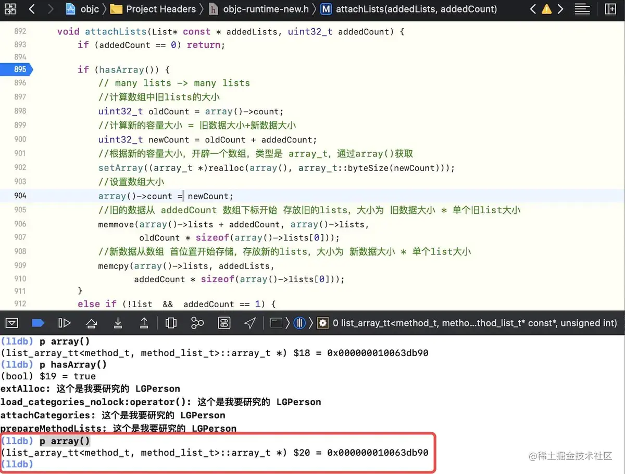The height and width of the screenshot is (474, 625).
Task: Step over the current line
Action: click(91, 323)
